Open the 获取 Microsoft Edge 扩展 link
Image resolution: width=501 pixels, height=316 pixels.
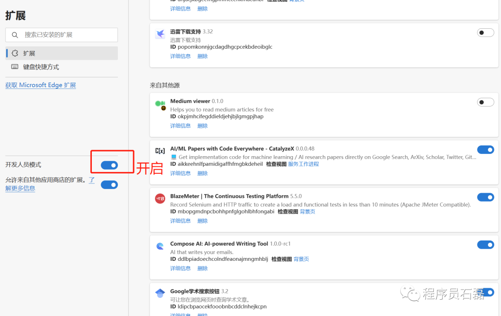click(x=40, y=85)
